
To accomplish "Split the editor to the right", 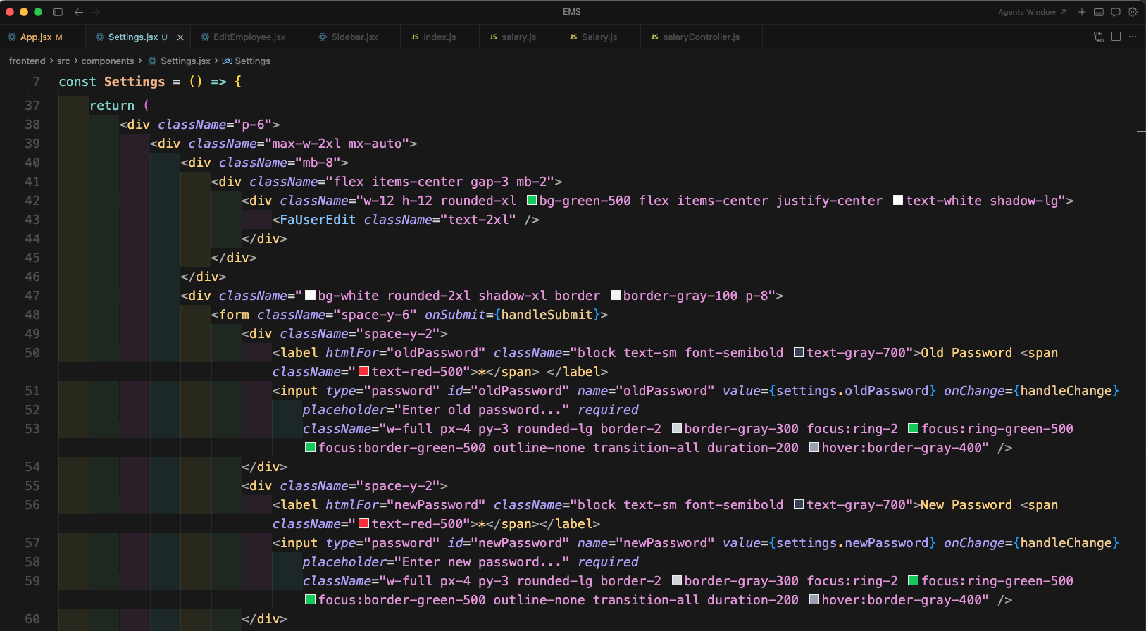I will pos(1116,37).
